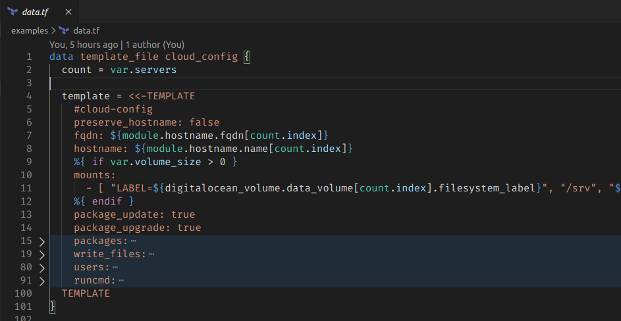621x321 pixels.
Task: Close the data.tf tab
Action: 68,12
